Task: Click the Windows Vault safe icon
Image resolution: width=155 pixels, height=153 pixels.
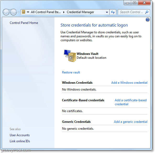Action: 70,56
